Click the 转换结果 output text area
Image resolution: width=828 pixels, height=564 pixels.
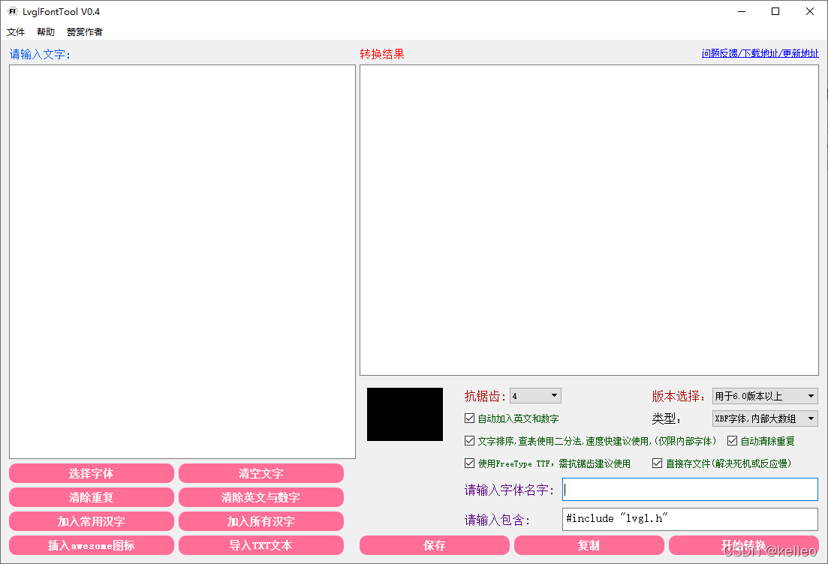[589, 220]
